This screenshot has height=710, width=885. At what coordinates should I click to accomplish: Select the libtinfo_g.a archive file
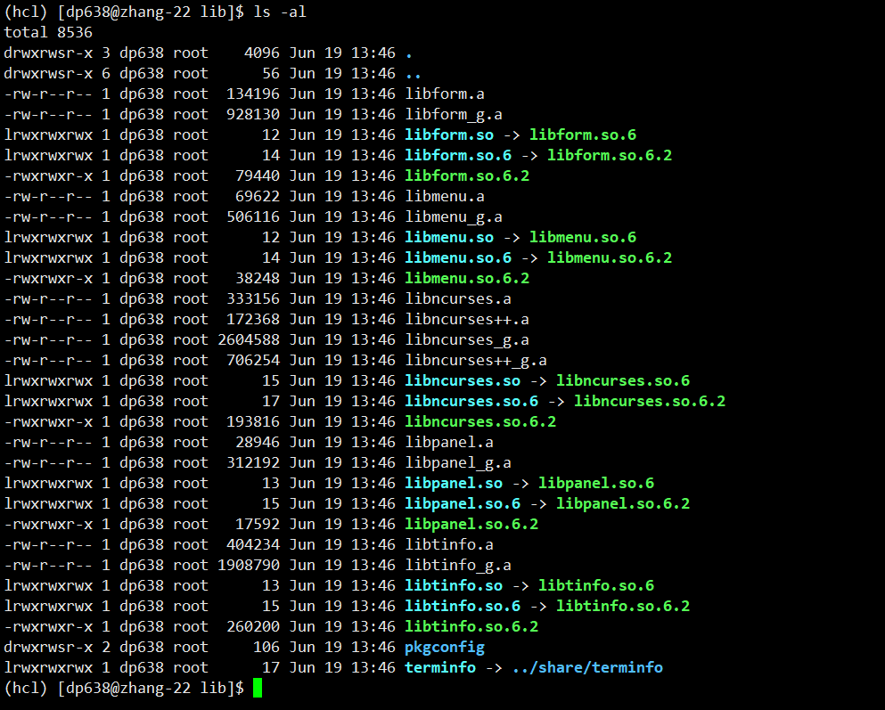click(462, 565)
